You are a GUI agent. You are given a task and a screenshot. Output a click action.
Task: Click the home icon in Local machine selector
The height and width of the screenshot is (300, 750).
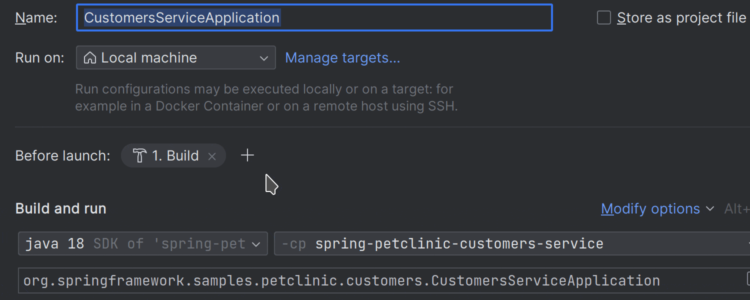pos(91,57)
